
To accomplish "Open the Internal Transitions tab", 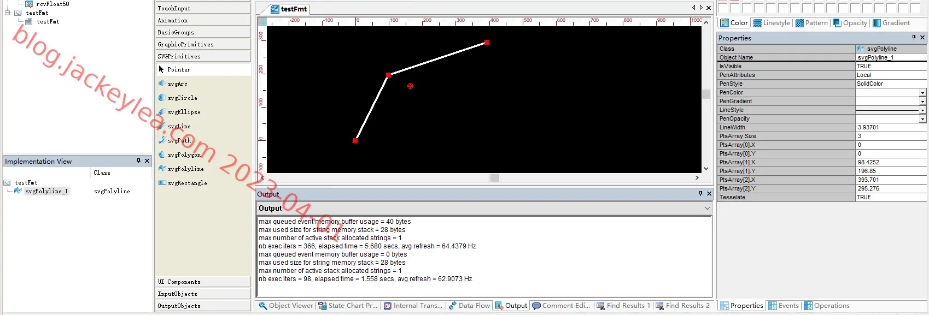I will [x=413, y=306].
